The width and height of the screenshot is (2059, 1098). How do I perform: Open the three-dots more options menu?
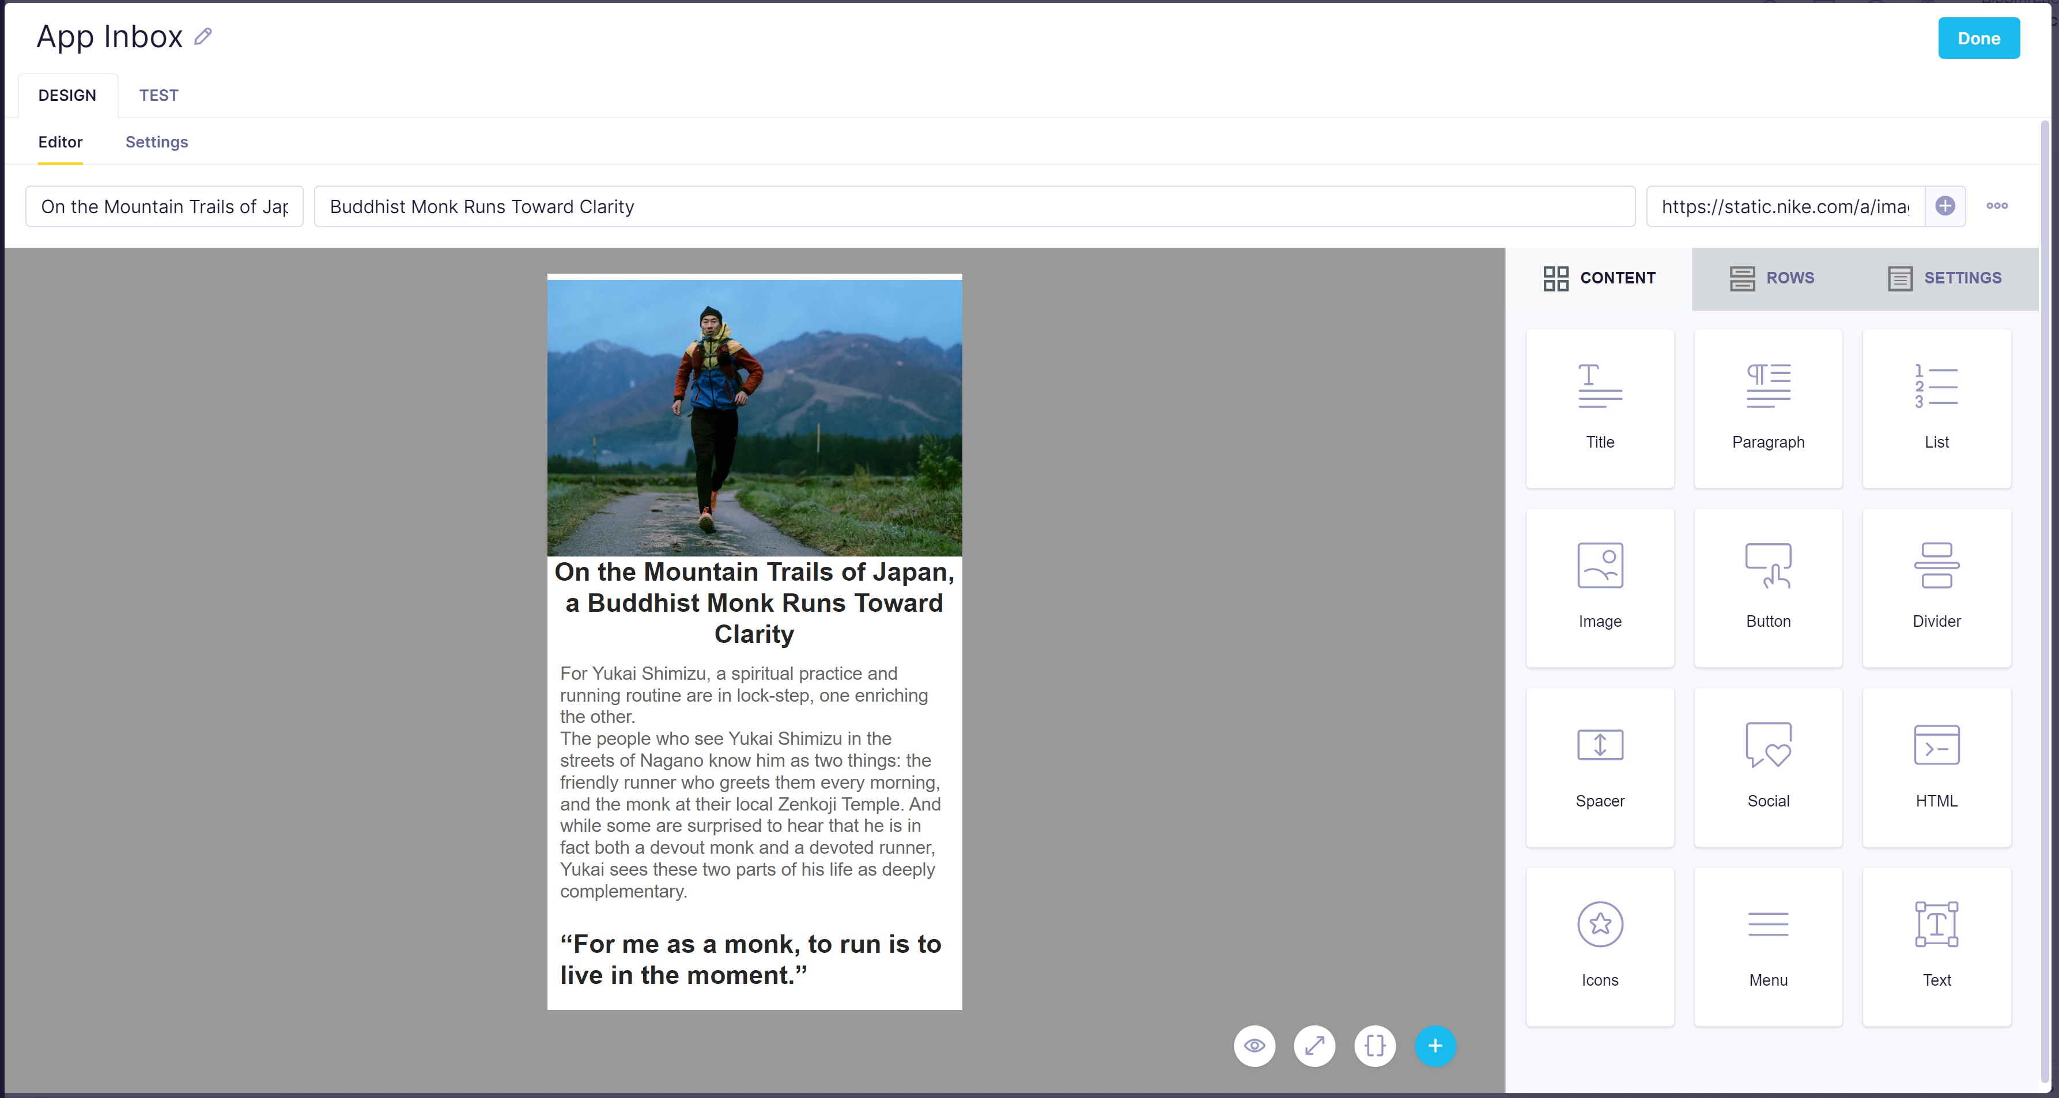[x=1997, y=206]
